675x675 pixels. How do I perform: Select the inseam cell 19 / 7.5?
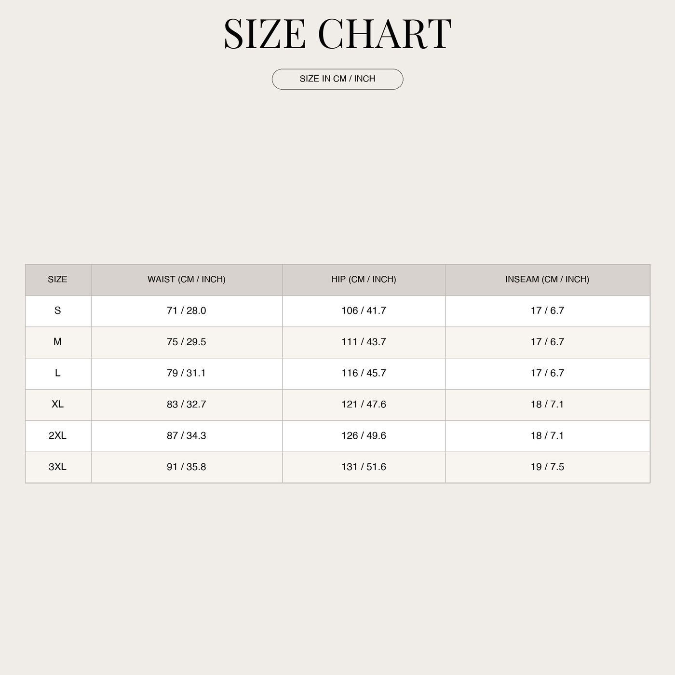click(x=547, y=467)
